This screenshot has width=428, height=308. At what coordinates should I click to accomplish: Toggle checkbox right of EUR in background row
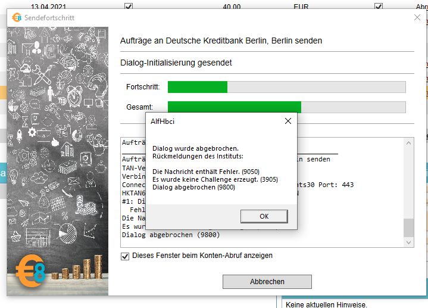[x=379, y=6]
